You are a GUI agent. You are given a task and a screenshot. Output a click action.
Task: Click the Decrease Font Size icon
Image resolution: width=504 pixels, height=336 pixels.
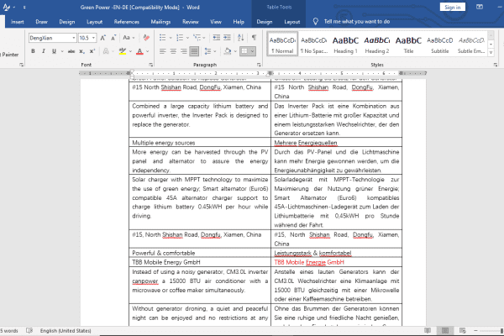click(x=113, y=38)
